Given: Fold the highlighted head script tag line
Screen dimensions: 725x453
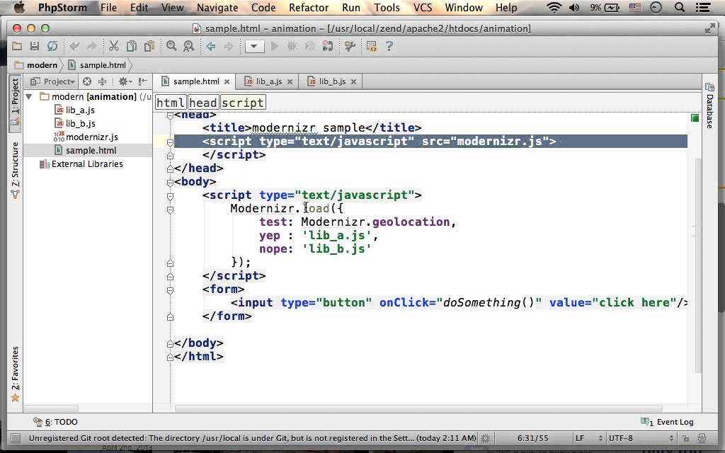Looking at the screenshot, I should click(x=170, y=142).
